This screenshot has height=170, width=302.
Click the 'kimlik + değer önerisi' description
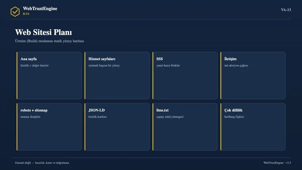34,65
